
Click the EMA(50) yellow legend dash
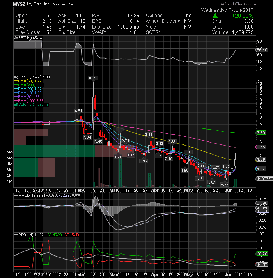pos(16,81)
